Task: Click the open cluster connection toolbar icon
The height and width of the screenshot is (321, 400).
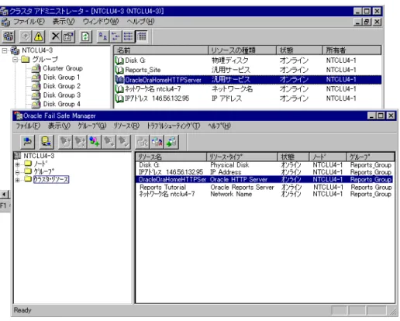Action: pyautogui.click(x=9, y=36)
